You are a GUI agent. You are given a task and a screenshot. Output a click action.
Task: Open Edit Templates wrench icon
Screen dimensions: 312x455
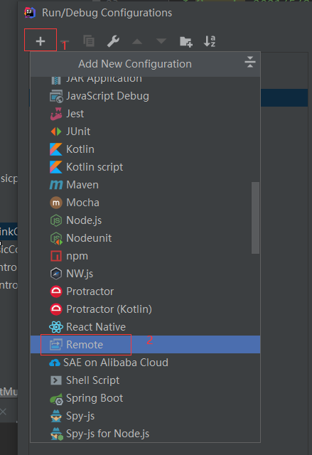click(x=113, y=41)
